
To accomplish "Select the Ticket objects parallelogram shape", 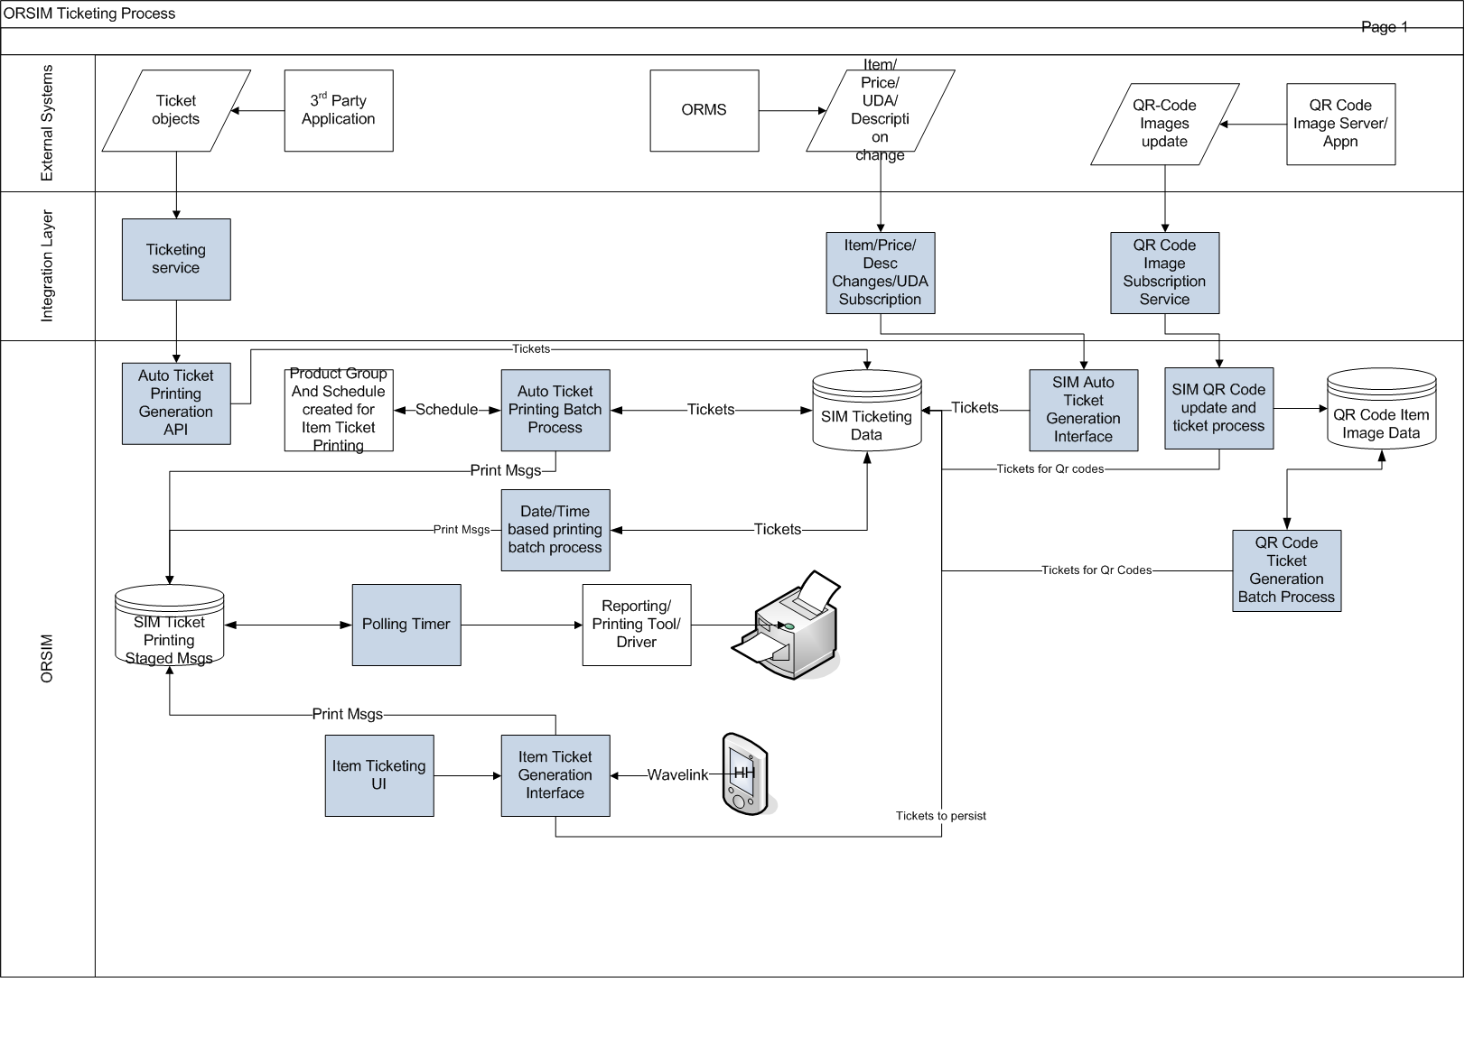I will point(176,110).
